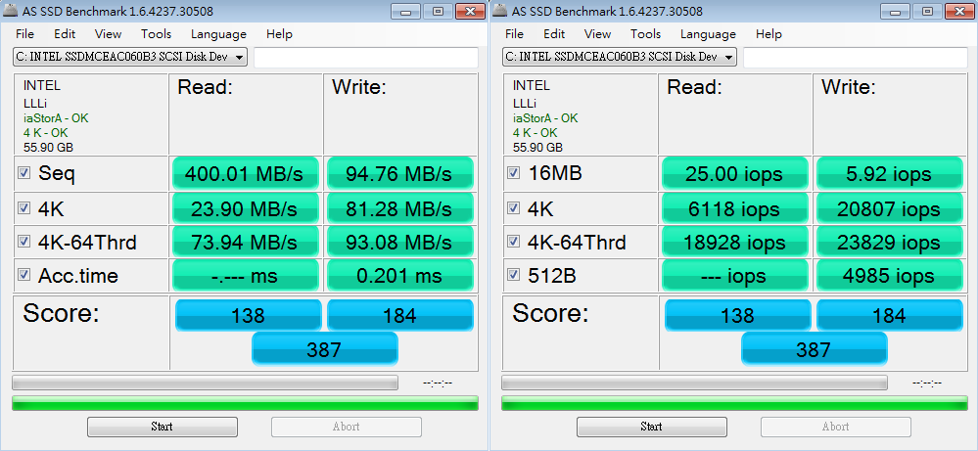Click the 400.01 MB/s Seq read result
Viewport: 978px width, 451px height.
tap(246, 174)
